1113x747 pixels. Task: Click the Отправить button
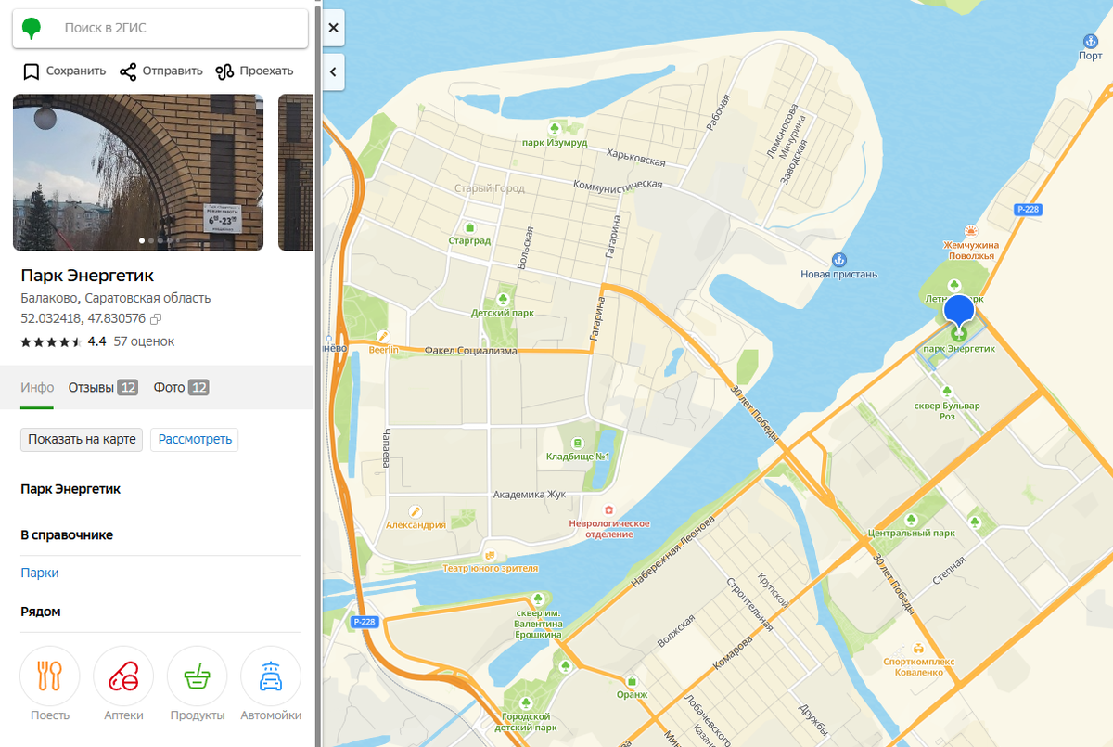click(x=160, y=71)
